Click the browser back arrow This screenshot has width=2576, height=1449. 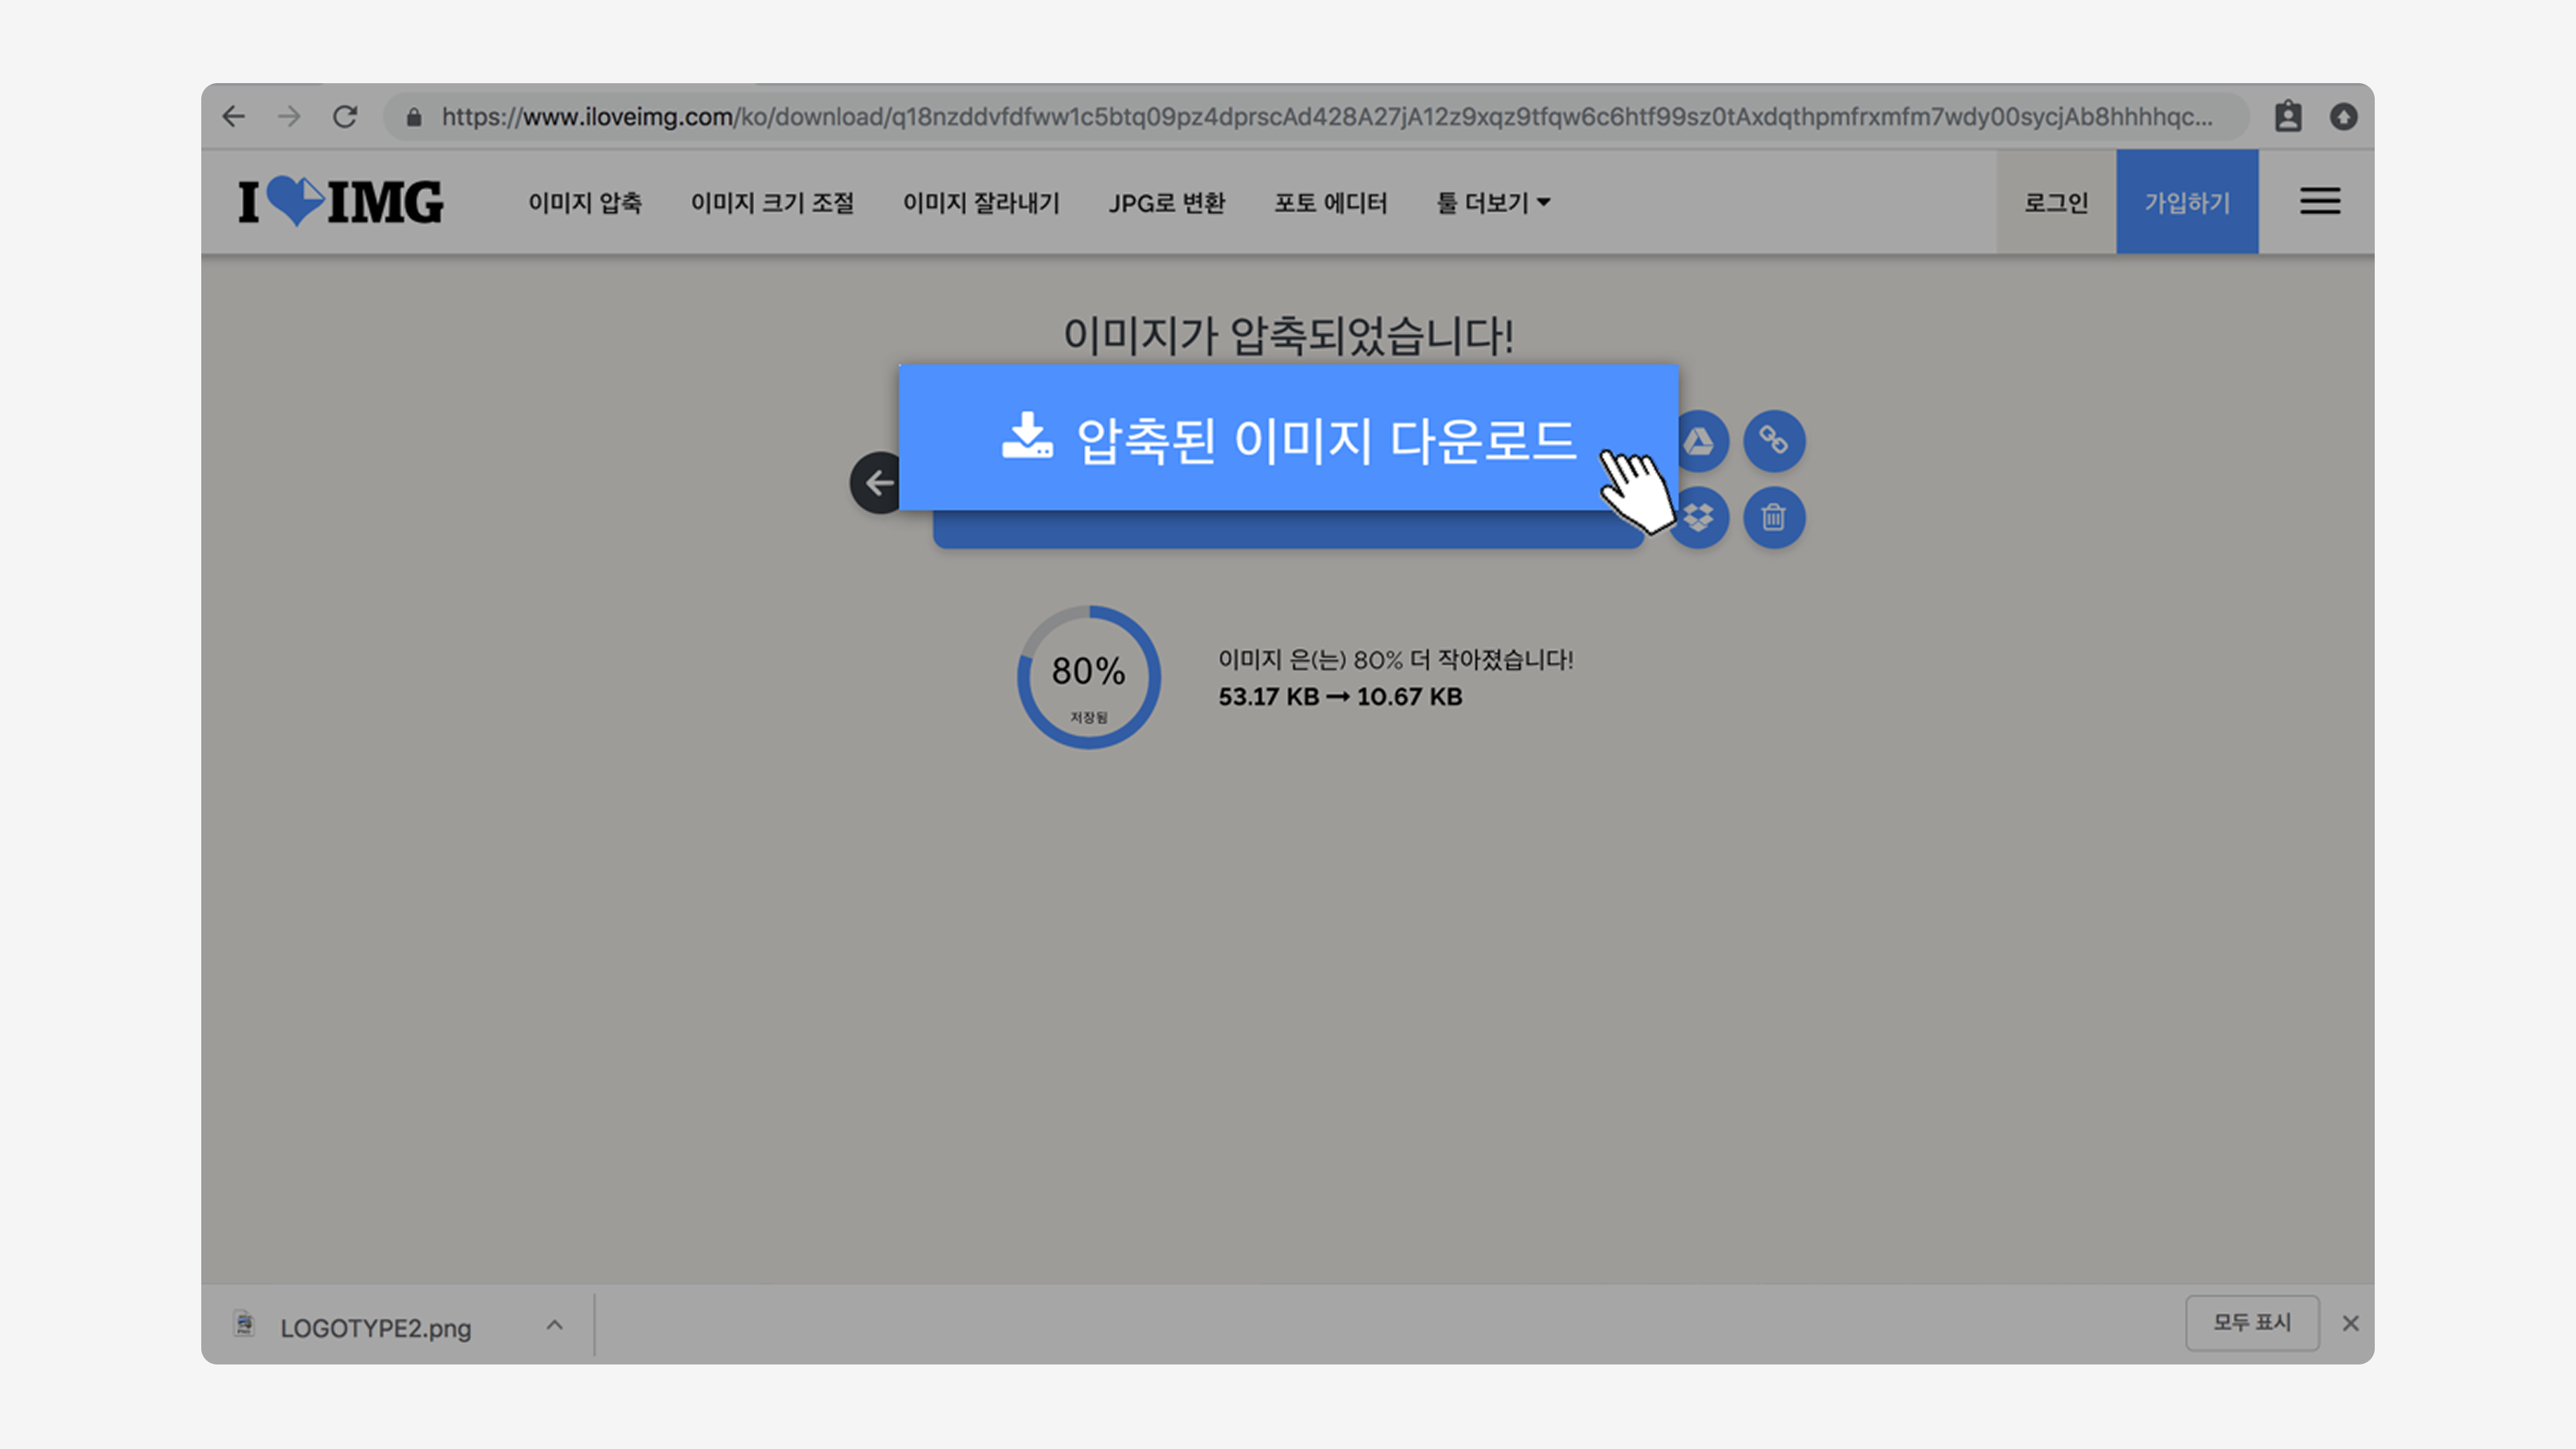[x=234, y=117]
